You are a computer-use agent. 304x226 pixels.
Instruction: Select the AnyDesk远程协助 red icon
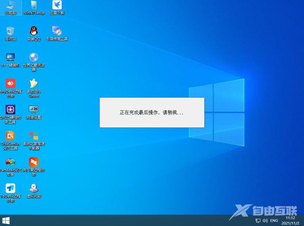point(11,88)
